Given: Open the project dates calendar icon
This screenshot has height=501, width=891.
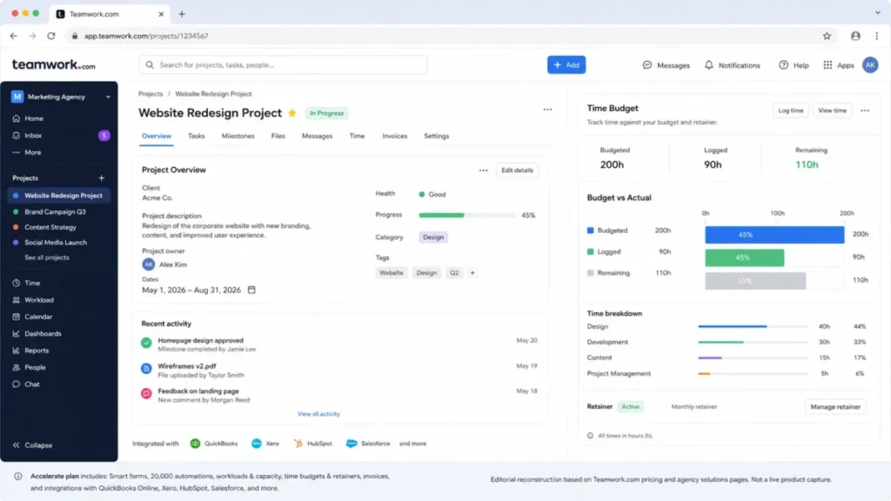Looking at the screenshot, I should (x=251, y=290).
